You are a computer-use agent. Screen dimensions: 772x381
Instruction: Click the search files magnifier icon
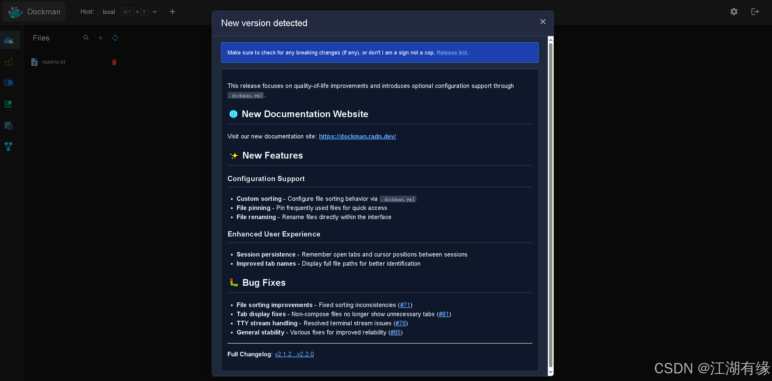(x=86, y=38)
